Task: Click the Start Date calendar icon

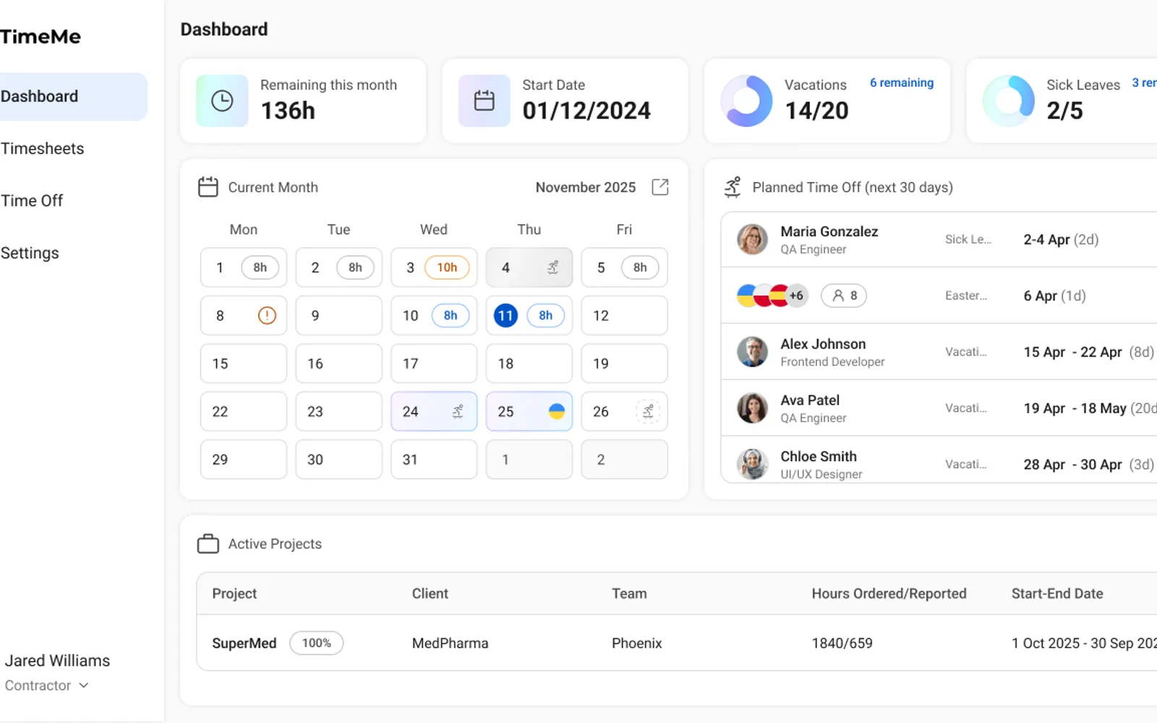Action: click(484, 100)
